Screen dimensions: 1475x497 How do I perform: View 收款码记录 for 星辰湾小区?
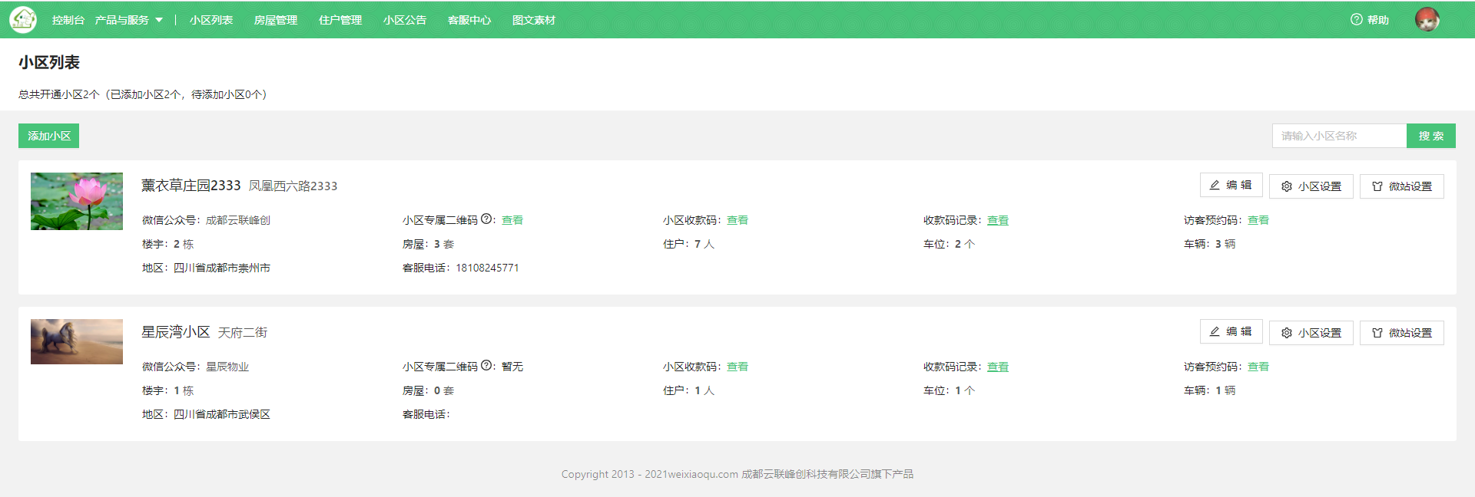998,367
